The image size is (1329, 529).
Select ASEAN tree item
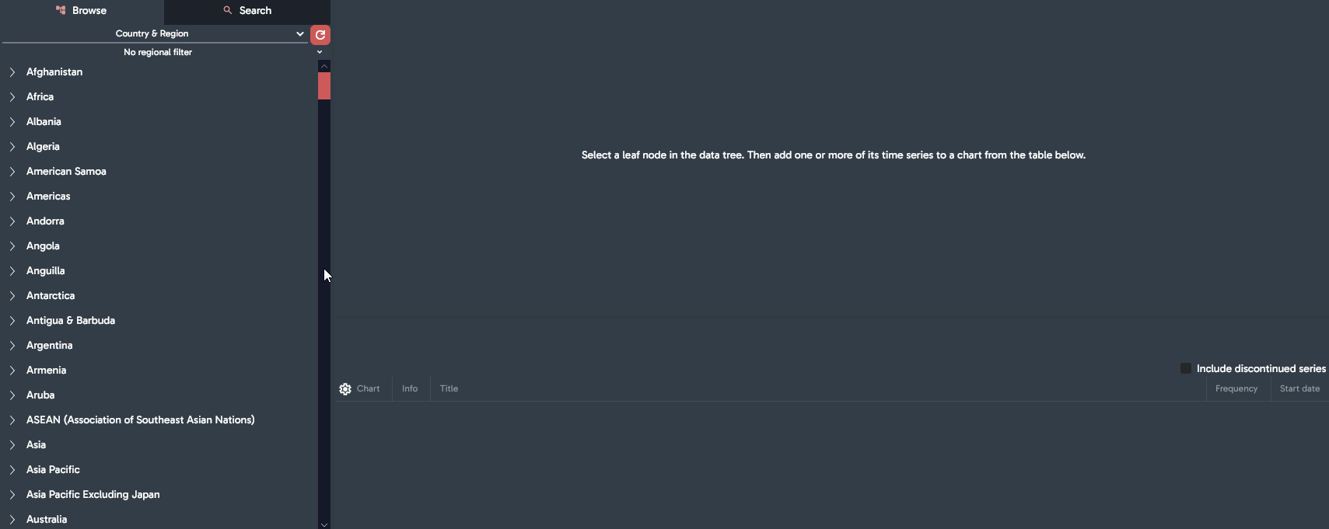pos(140,420)
